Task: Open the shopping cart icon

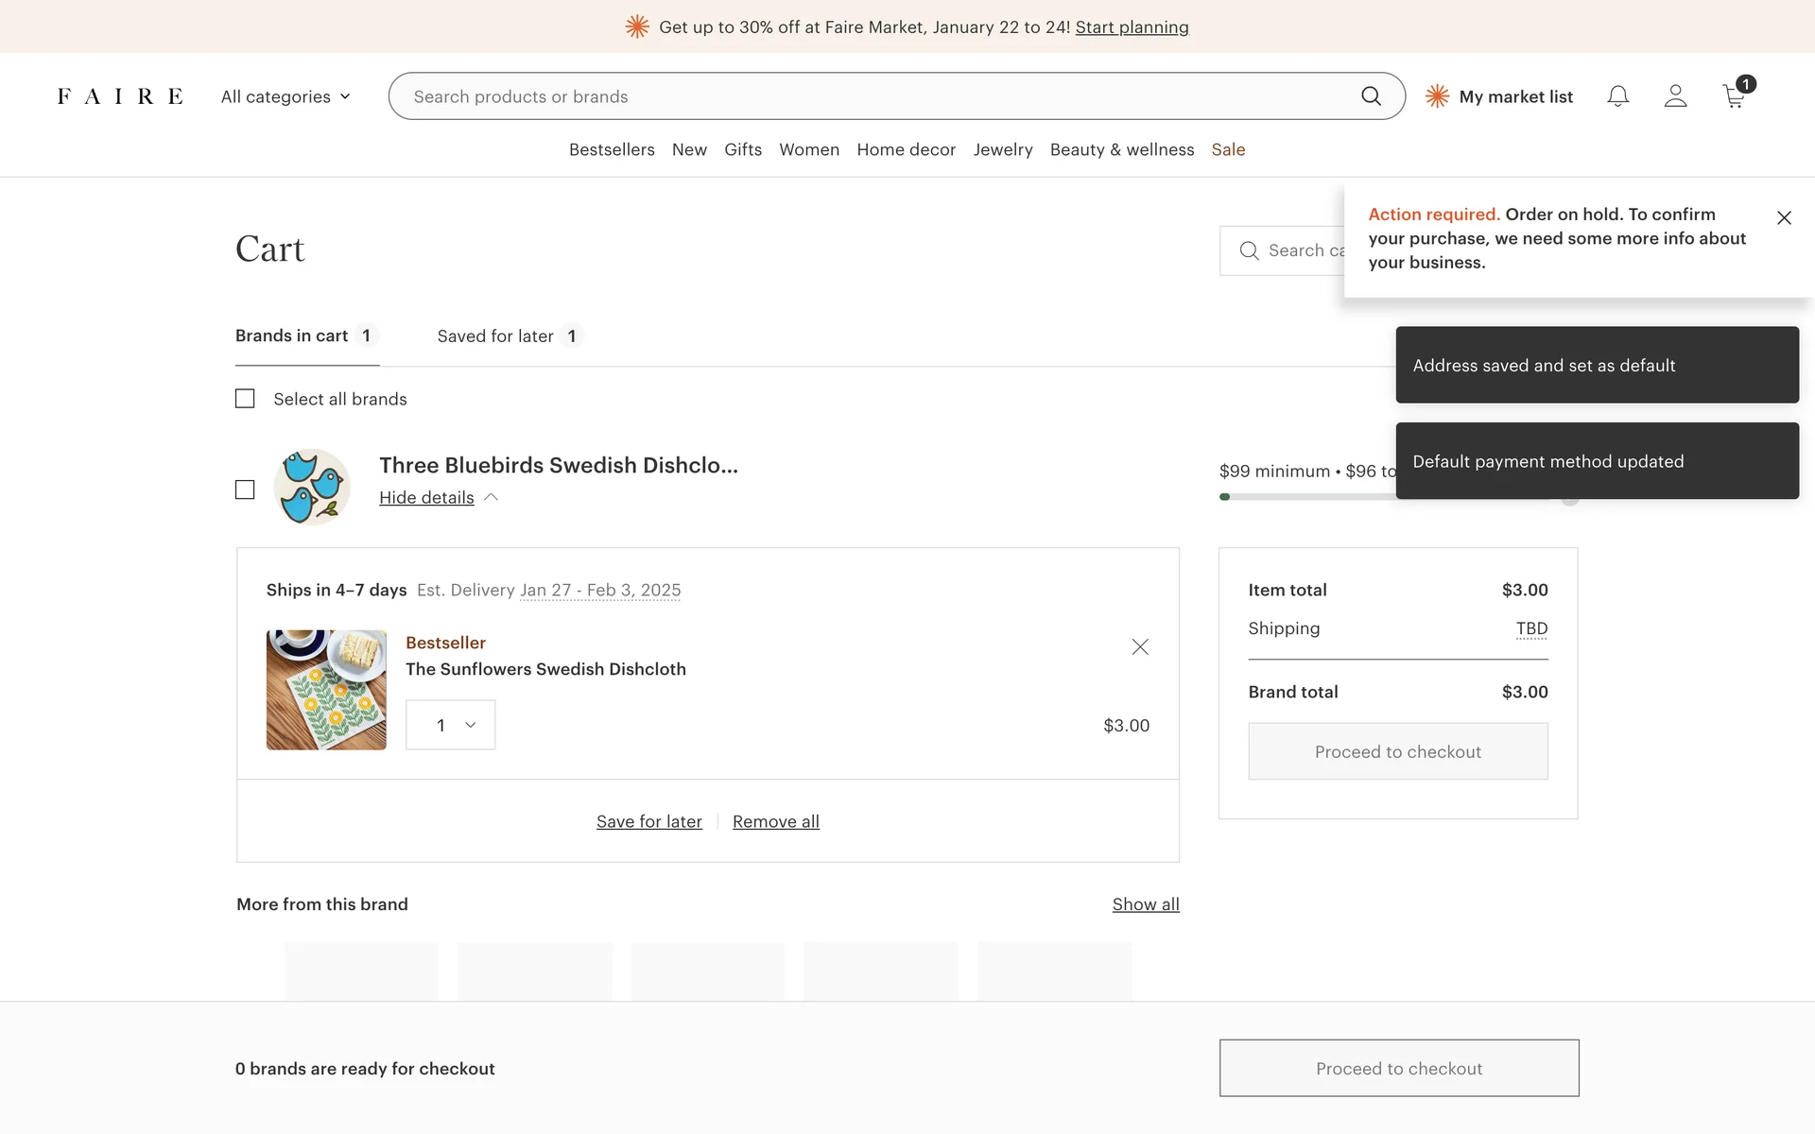Action: 1735,96
